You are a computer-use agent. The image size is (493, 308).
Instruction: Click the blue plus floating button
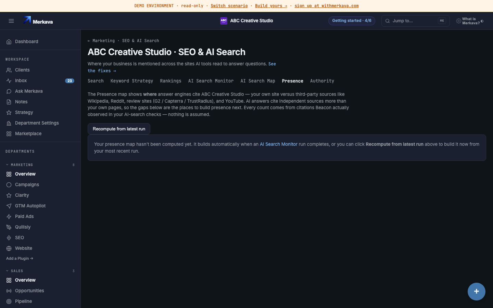477,292
